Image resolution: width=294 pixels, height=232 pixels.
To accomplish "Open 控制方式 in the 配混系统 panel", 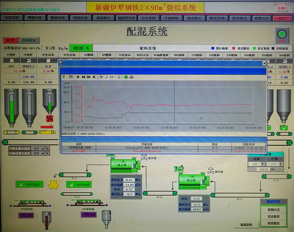I will tap(273, 210).
